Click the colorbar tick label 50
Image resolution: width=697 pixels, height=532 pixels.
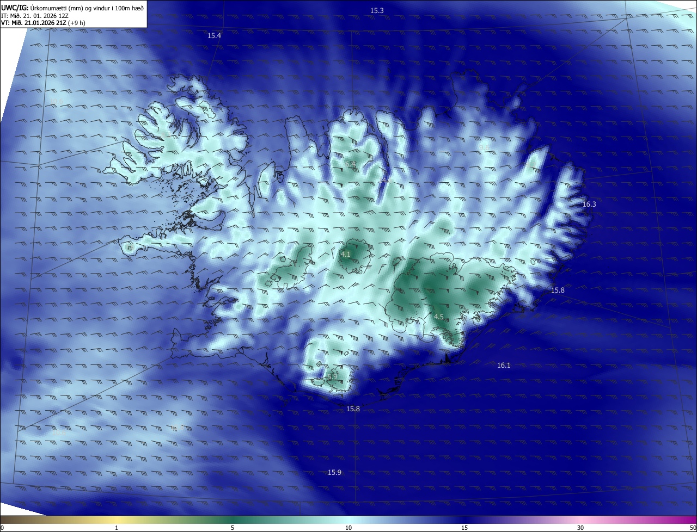click(x=693, y=528)
